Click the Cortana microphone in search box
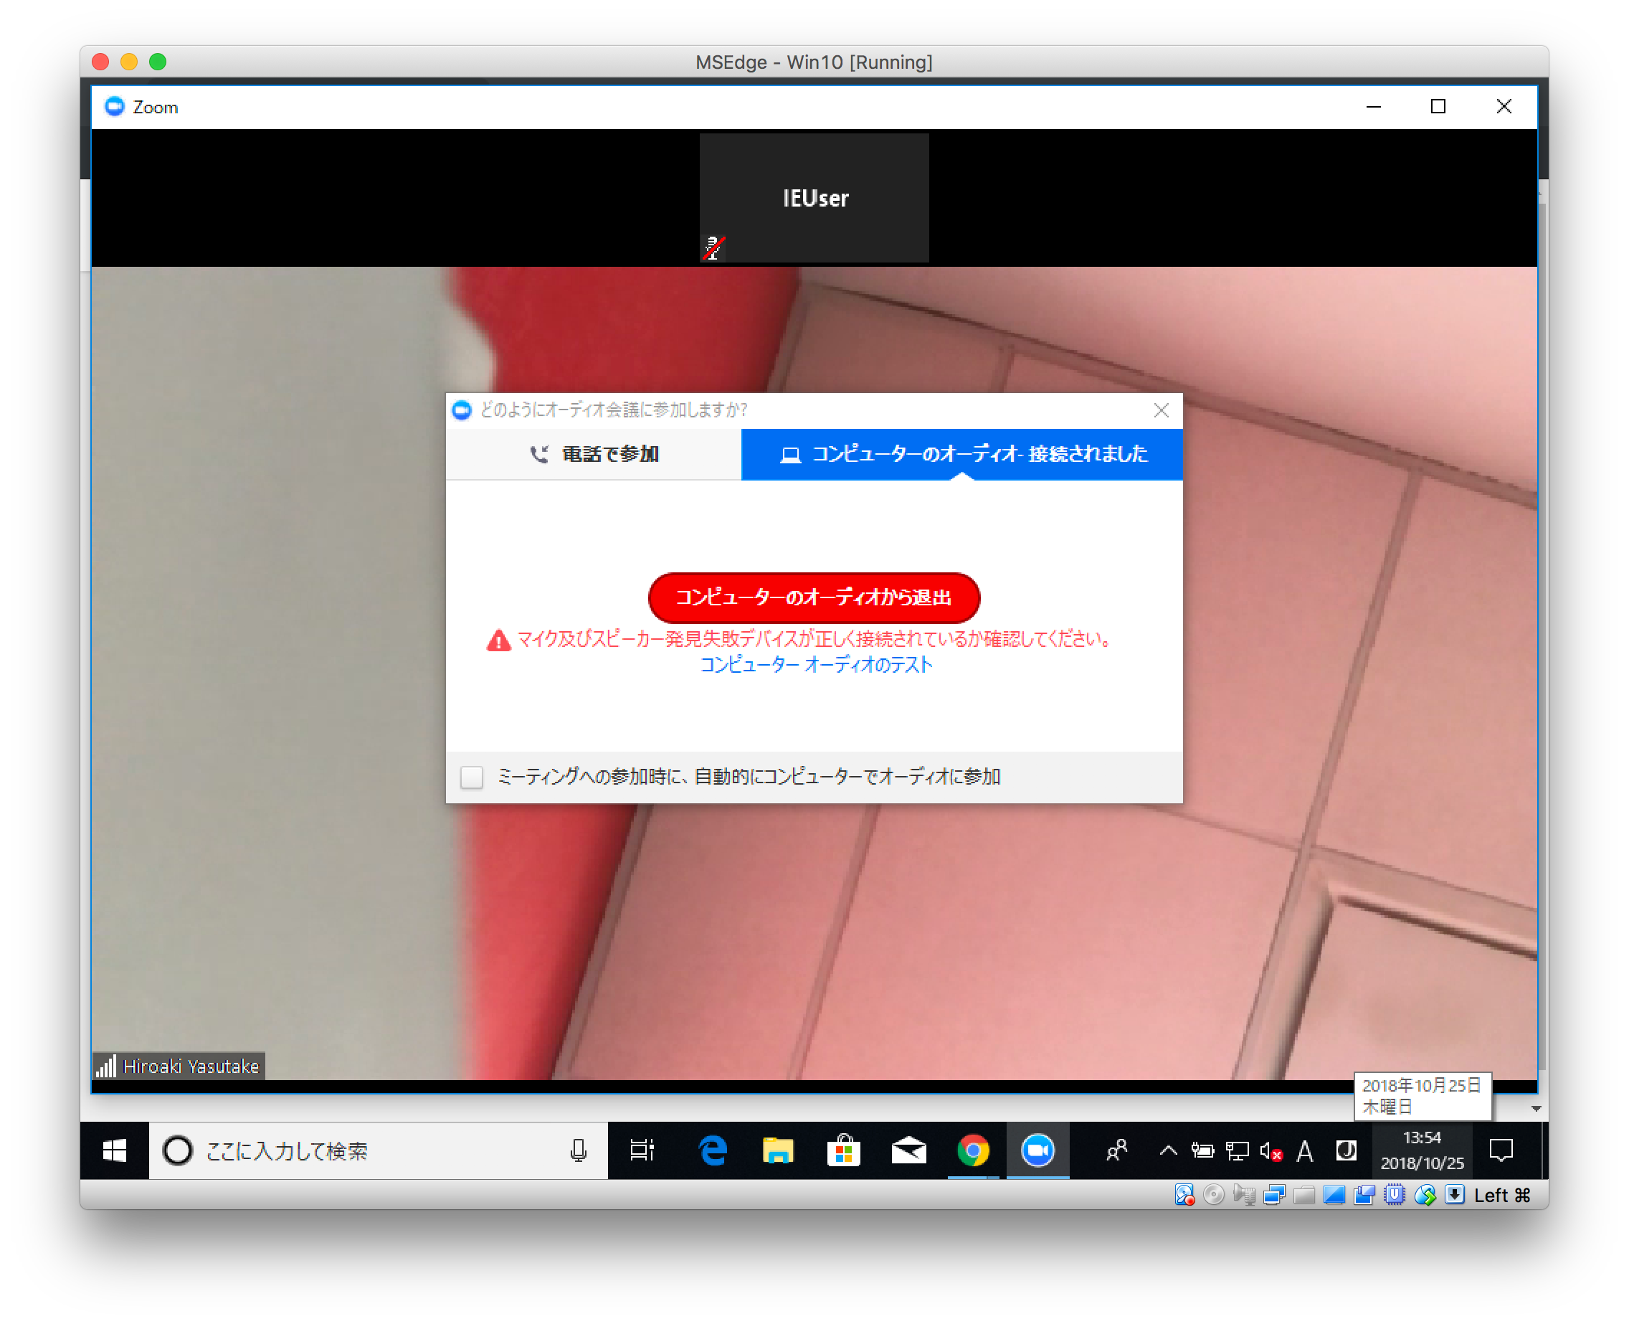Screen dimensions: 1629x1324 tap(579, 1150)
